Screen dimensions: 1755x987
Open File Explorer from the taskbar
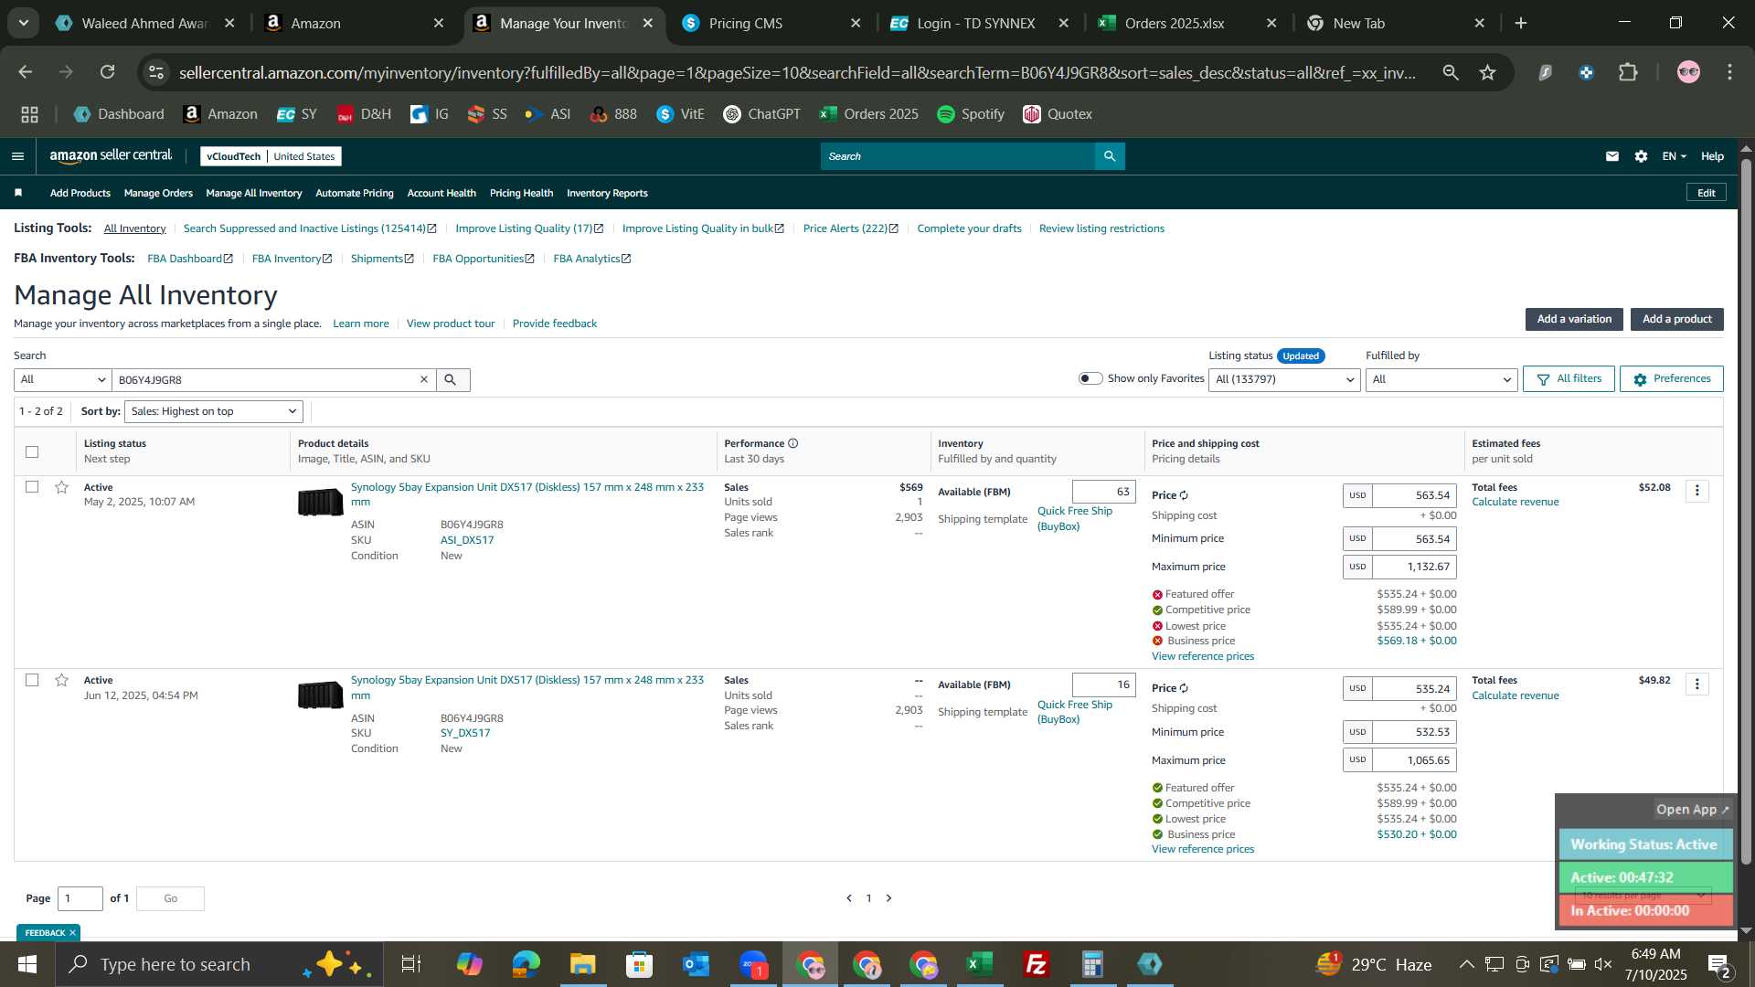coord(583,964)
